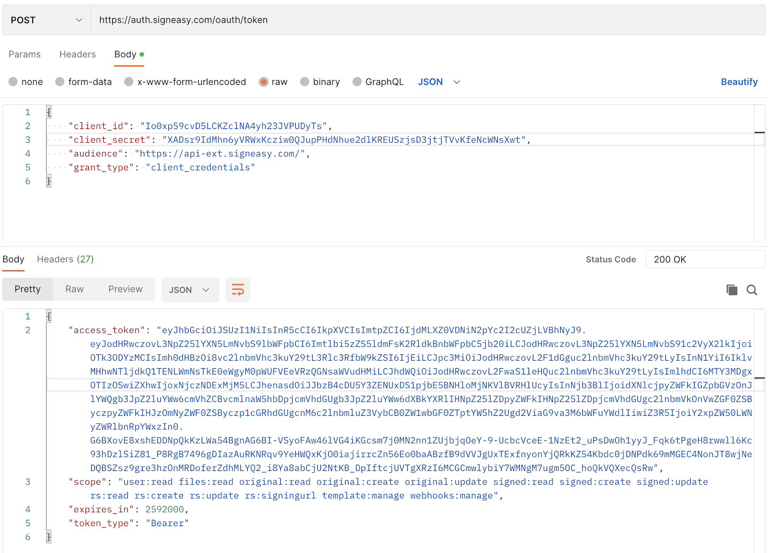Select the x-www-form-urlencoded option
The image size is (768, 553).
point(129,82)
